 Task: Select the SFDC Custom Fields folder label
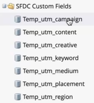tap(44, 6)
